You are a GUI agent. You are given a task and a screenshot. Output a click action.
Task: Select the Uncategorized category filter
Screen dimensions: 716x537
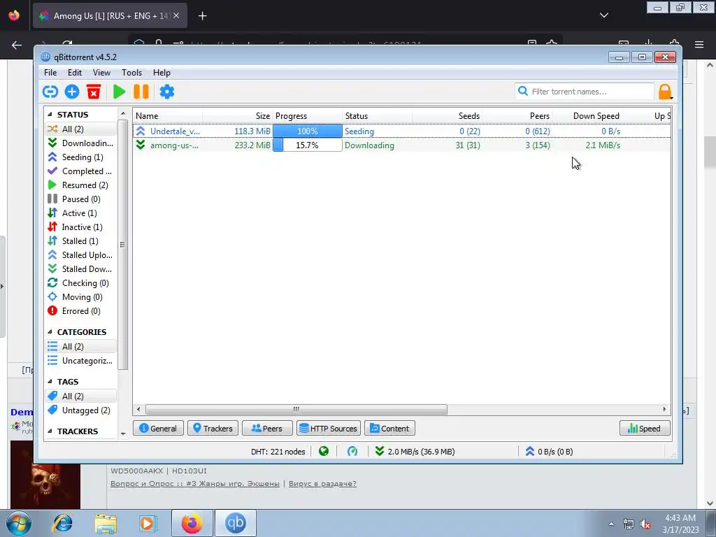(x=80, y=361)
